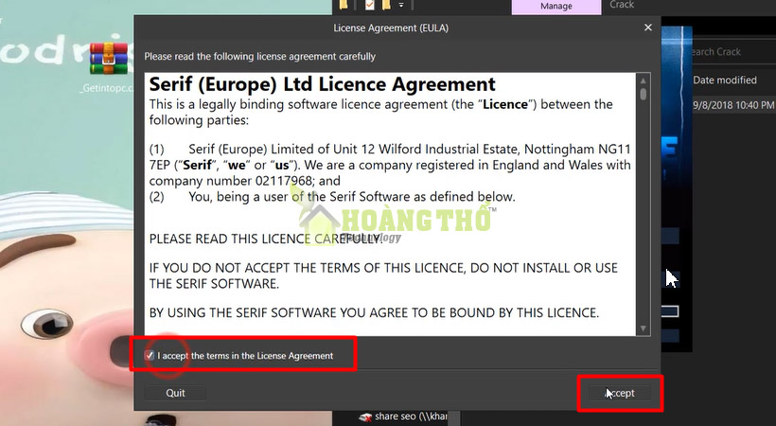
Task: Close the License Agreement dialog
Action: (x=648, y=27)
